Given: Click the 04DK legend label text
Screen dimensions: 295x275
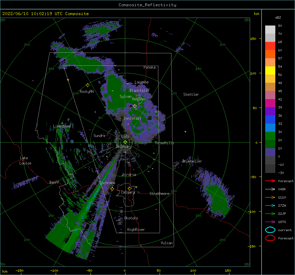Looking at the screenshot, I should click(x=282, y=189).
